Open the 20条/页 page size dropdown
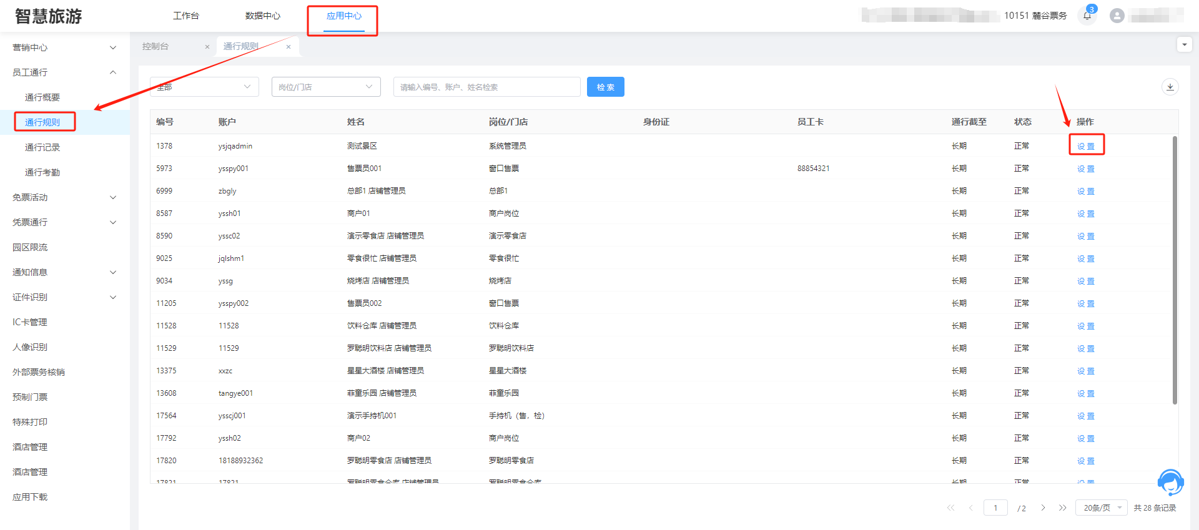 1101,508
